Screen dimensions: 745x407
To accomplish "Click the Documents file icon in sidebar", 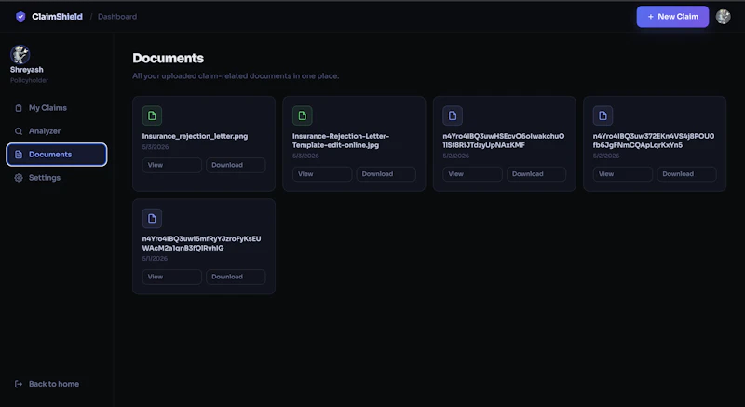I will (19, 155).
